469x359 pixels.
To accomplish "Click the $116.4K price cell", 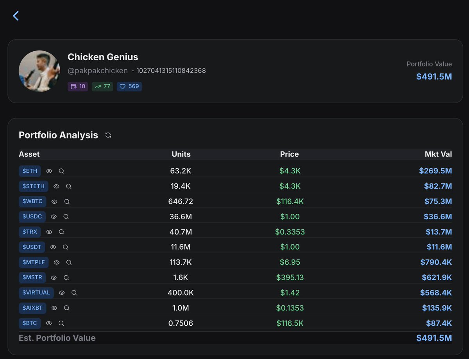I will [x=290, y=202].
